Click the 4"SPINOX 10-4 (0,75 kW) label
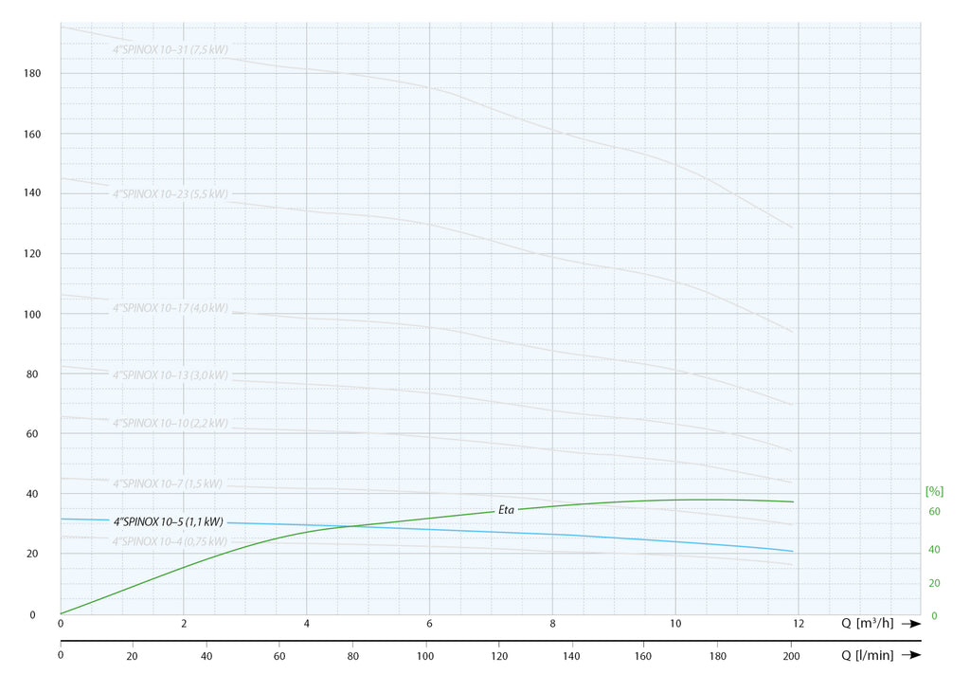Viewport: 970px width, 693px height. point(171,541)
